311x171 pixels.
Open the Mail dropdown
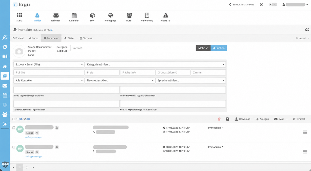(x=281, y=119)
